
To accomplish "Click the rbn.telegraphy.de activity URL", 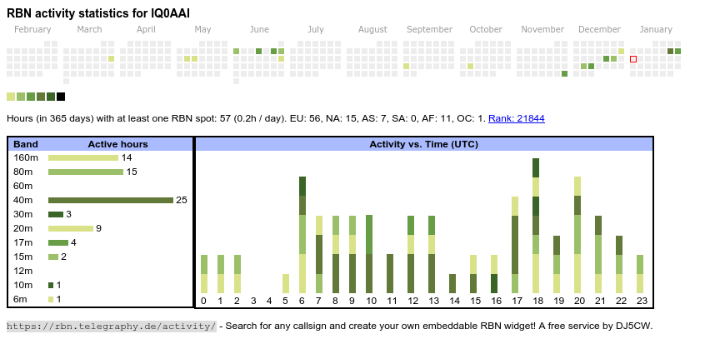I will coord(112,326).
